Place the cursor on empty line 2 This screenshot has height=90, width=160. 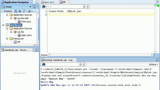pyautogui.click(x=101, y=14)
